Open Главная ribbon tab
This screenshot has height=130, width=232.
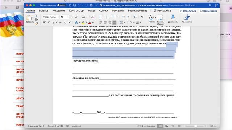coord(30,10)
